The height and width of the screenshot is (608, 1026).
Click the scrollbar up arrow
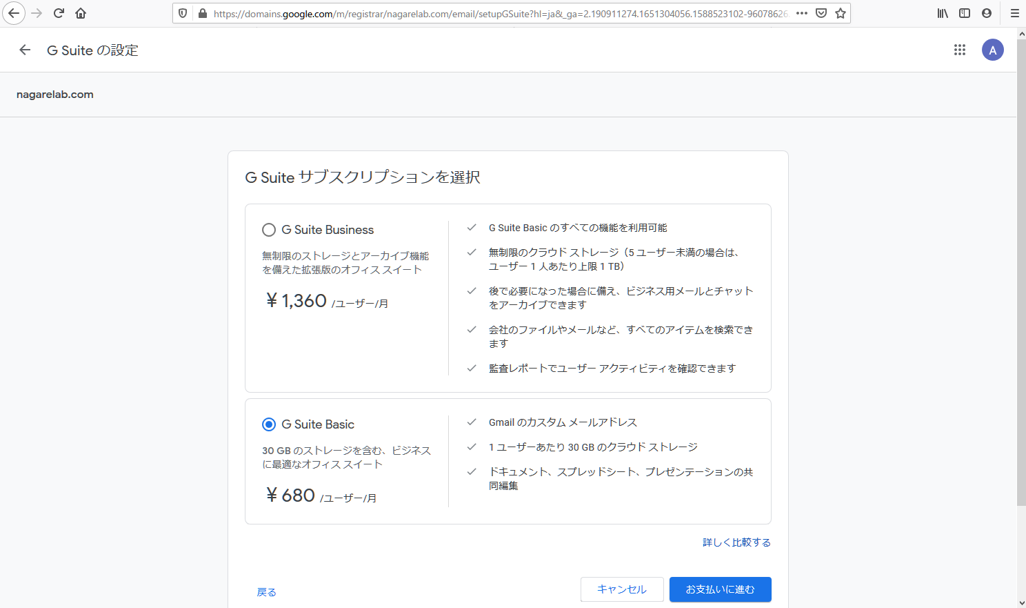tap(1021, 33)
